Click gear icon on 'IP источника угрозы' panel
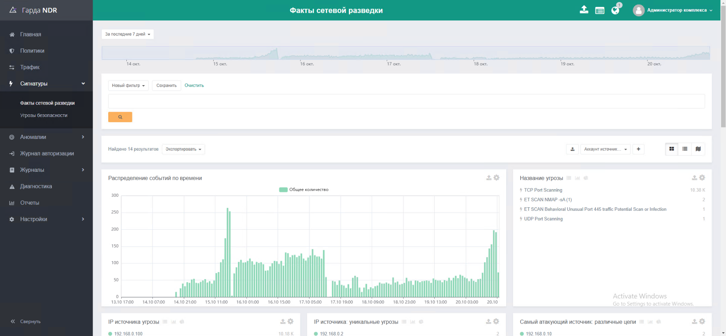726x336 pixels. coord(290,321)
